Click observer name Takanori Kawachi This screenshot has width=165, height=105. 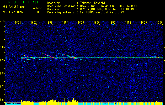coord(92,3)
